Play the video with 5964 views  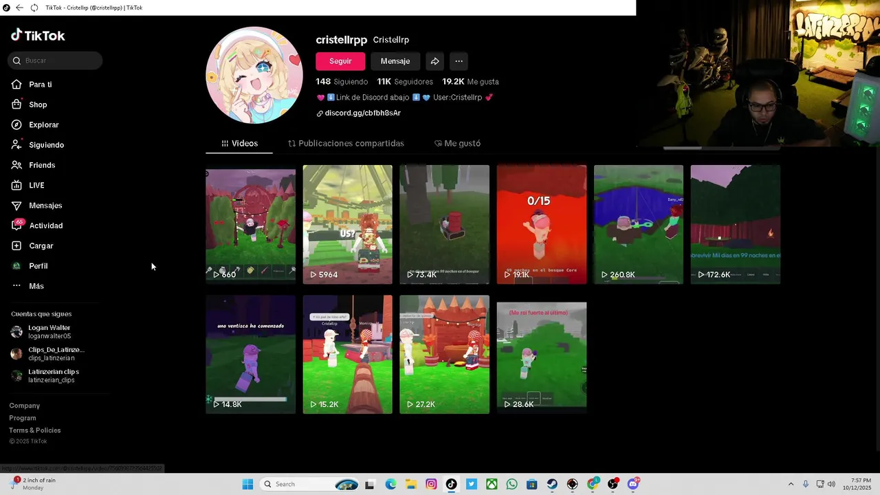(x=348, y=224)
